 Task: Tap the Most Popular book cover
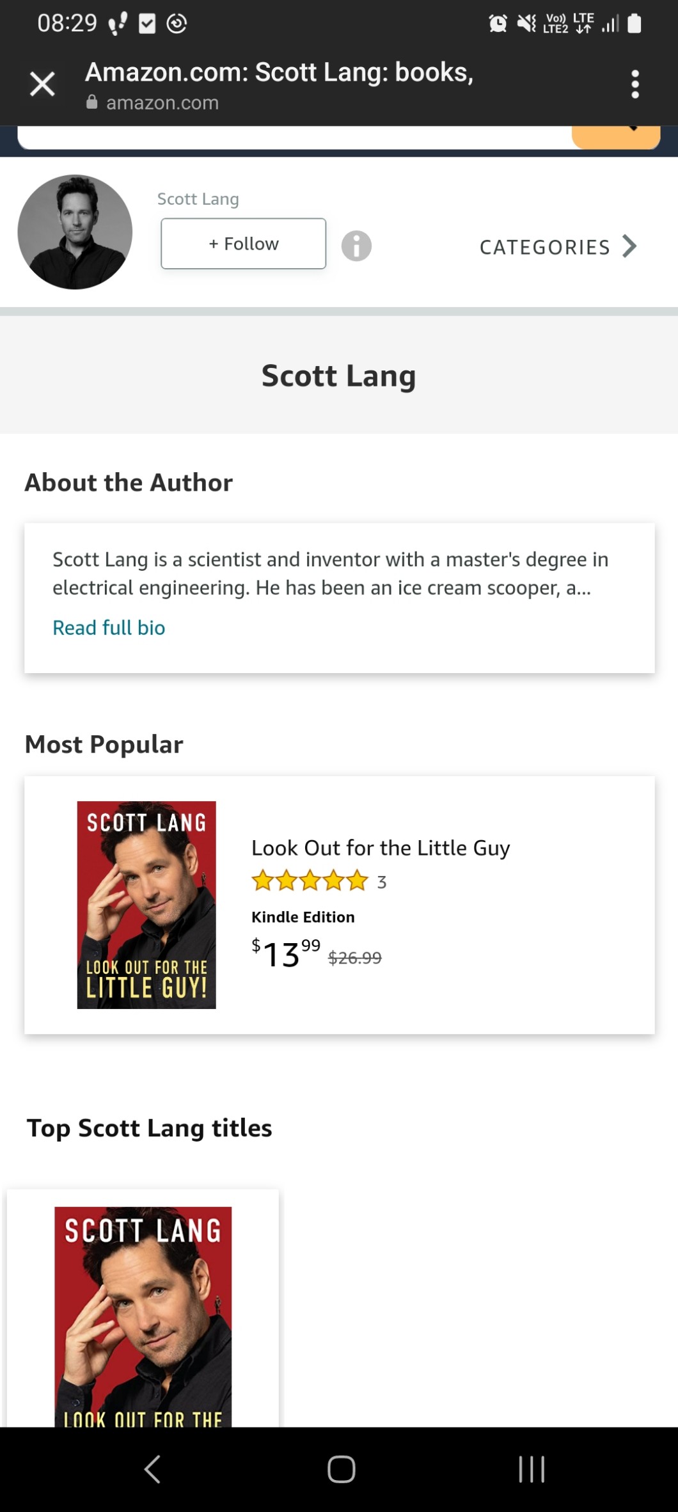(146, 905)
